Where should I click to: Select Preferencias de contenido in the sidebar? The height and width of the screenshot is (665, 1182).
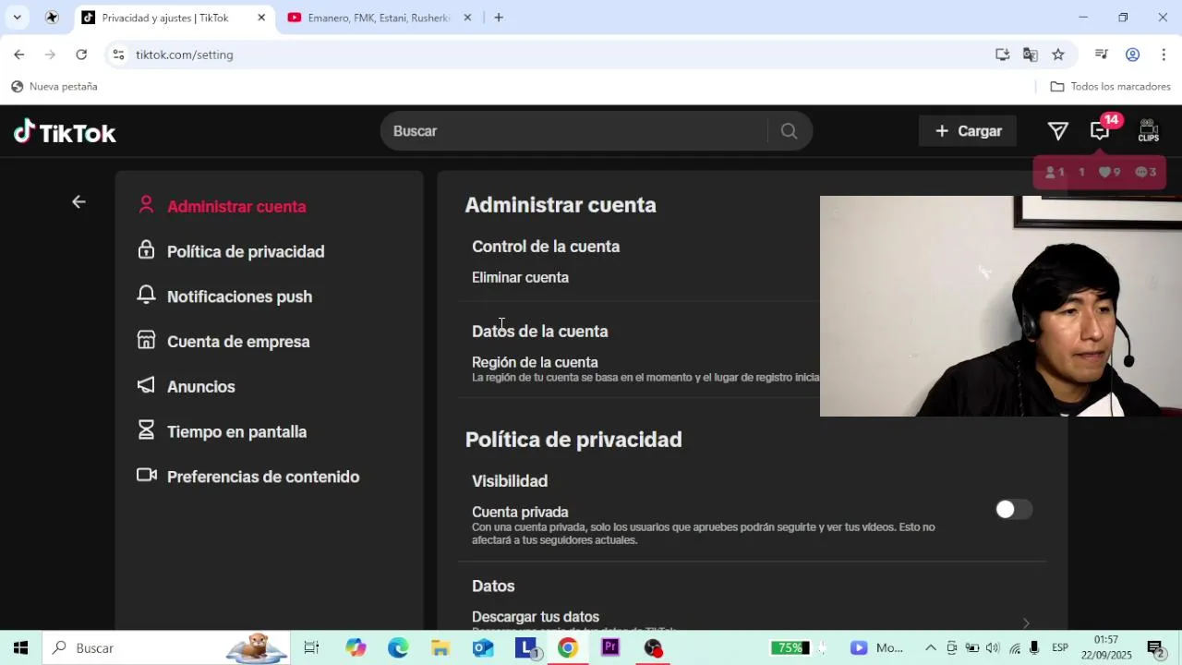point(263,477)
